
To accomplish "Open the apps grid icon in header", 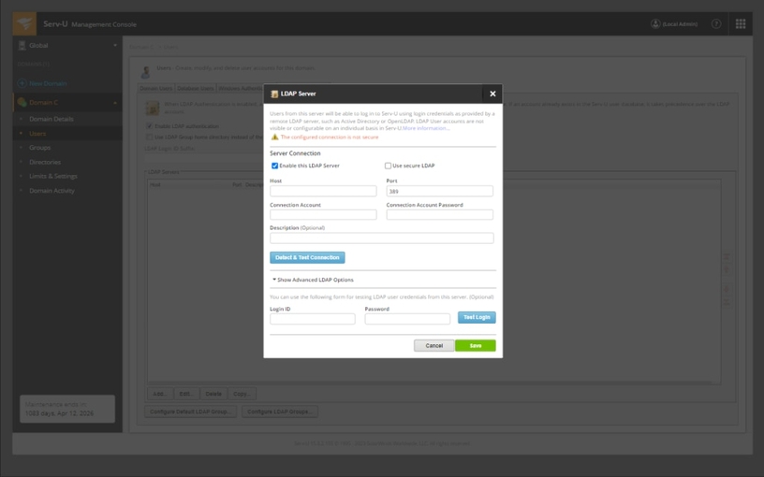I will point(740,24).
